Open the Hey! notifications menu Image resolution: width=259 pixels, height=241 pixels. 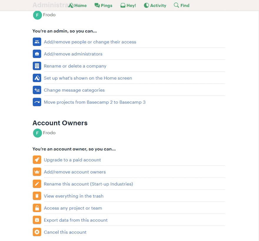point(128,6)
